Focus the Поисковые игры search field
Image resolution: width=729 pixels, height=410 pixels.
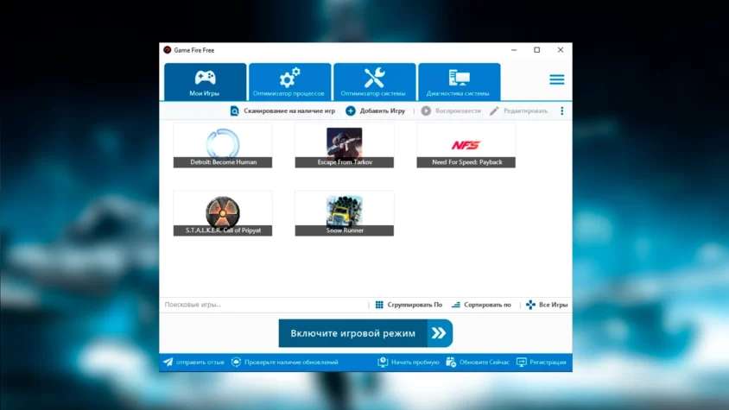pos(264,305)
